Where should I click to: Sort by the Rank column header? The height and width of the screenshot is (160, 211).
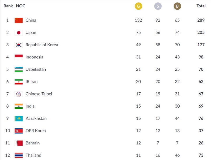tap(8, 6)
